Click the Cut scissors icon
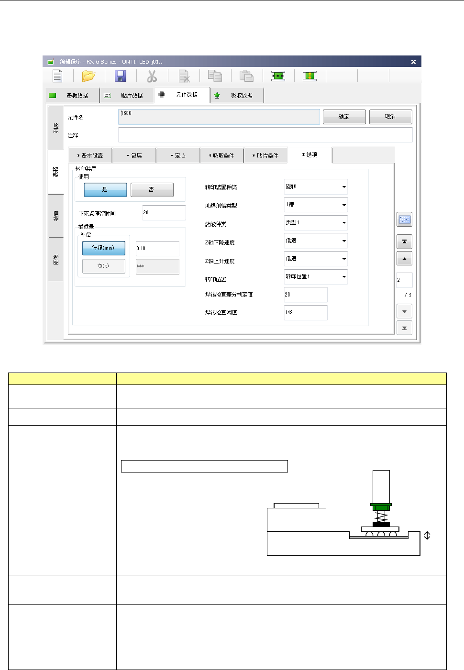Viewport: 464px width, 670px height. tap(152, 76)
